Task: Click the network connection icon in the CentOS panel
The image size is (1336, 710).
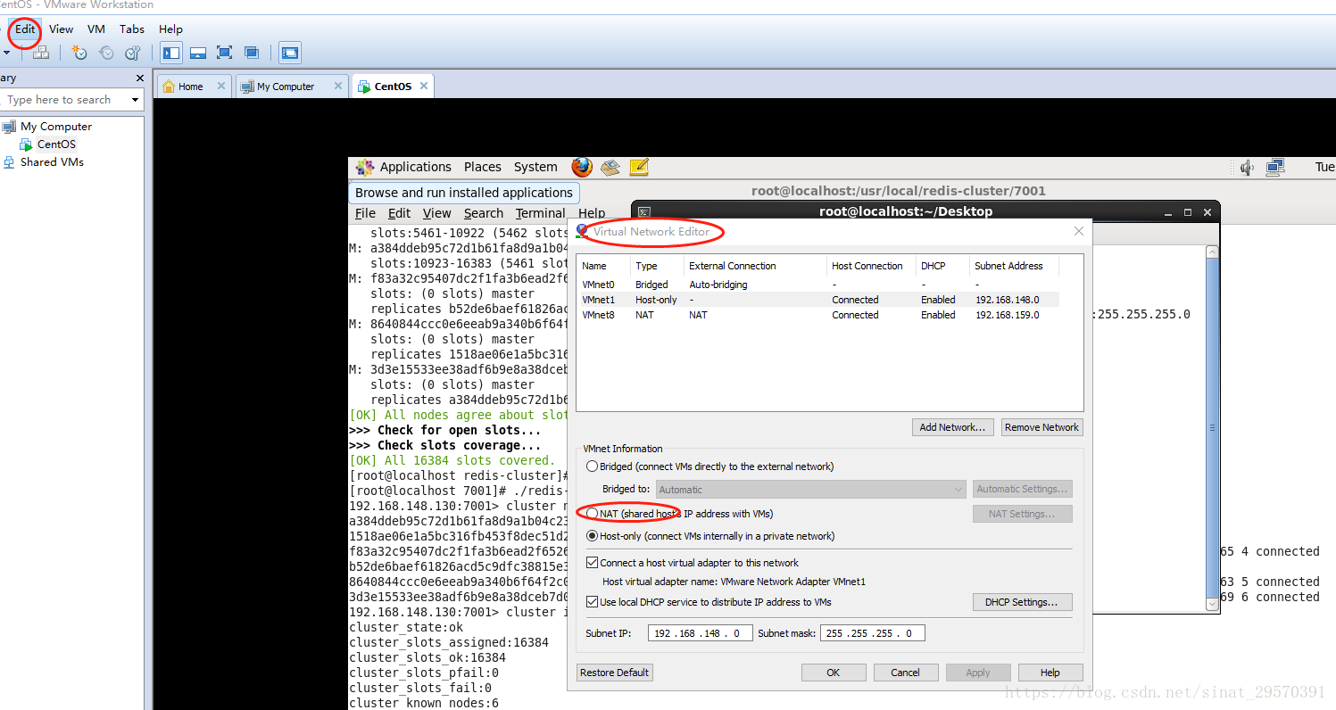Action: click(x=1275, y=167)
